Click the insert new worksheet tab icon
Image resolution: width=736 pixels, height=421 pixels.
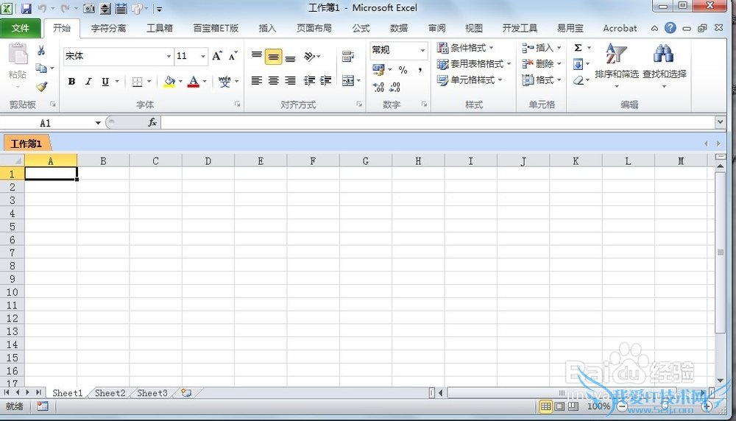click(x=186, y=393)
